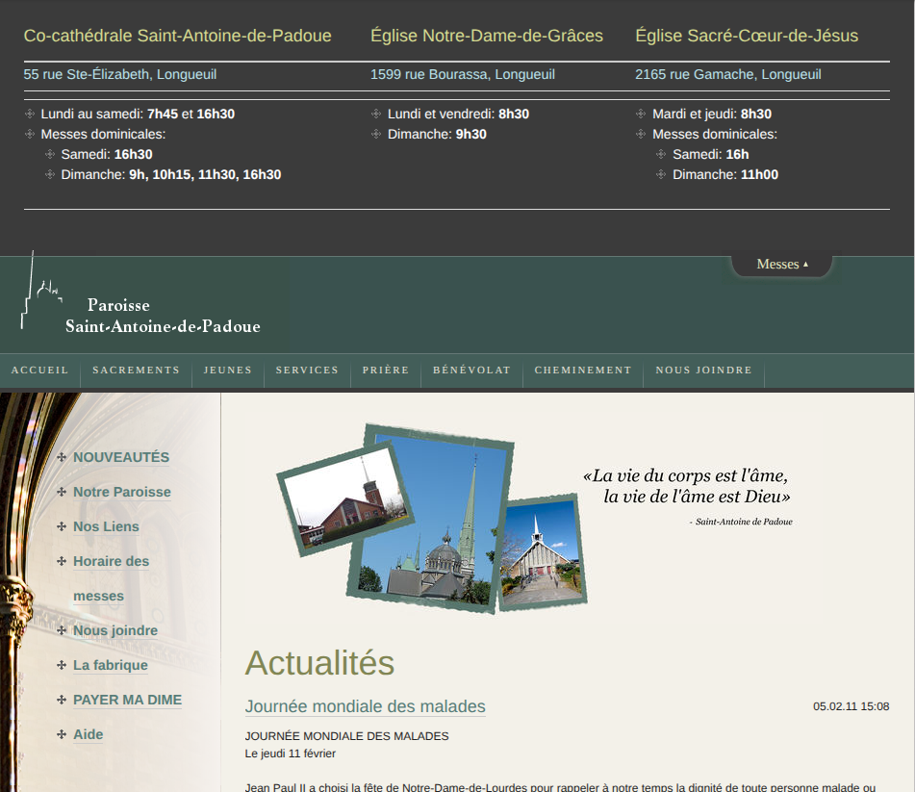Open Nos Liens in the sidebar

[x=106, y=527]
